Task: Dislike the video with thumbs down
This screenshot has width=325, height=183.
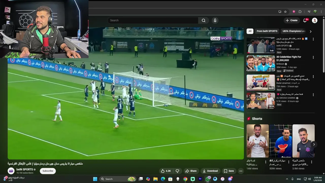Action: click(x=177, y=171)
